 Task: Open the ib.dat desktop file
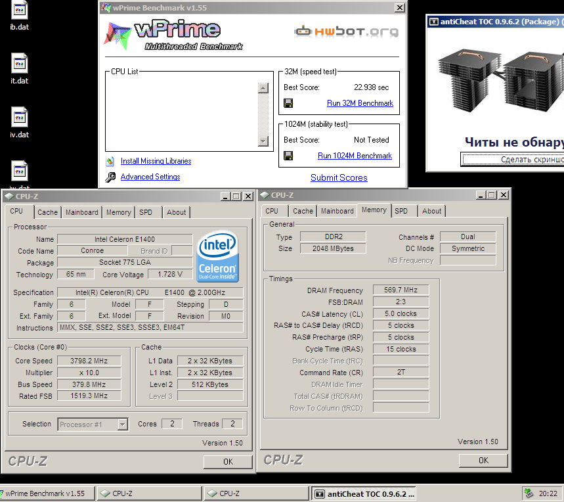(20, 15)
